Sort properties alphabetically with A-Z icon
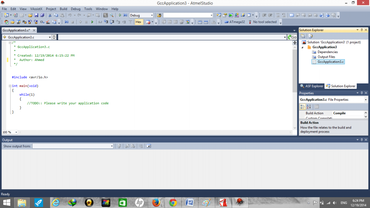This screenshot has height=208, width=370. click(x=309, y=107)
